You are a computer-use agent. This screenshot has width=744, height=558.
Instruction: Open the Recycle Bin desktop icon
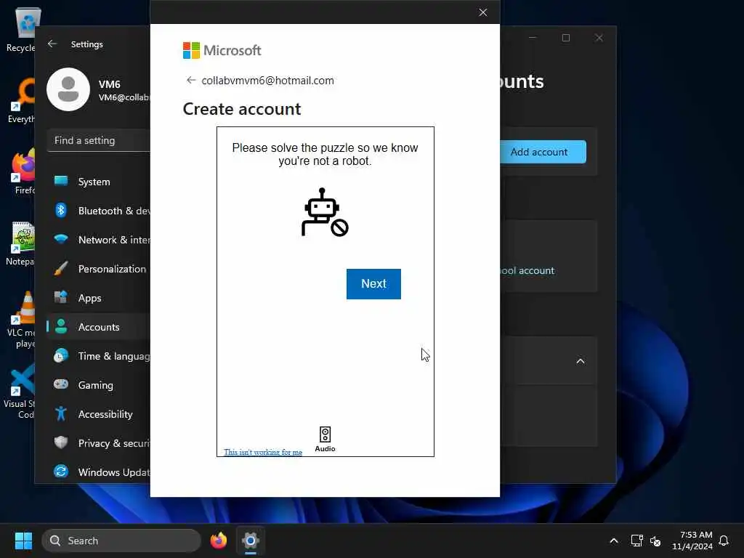pos(21,29)
